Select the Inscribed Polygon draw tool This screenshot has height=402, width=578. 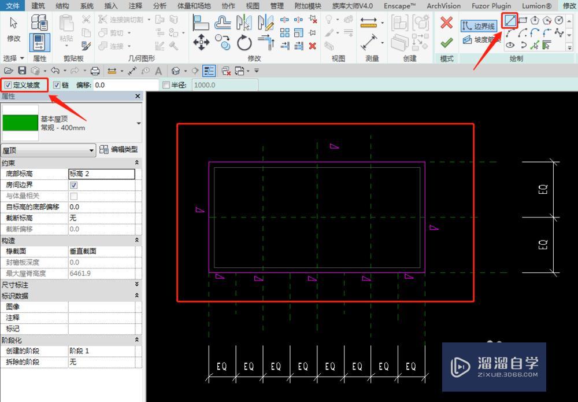[x=535, y=21]
